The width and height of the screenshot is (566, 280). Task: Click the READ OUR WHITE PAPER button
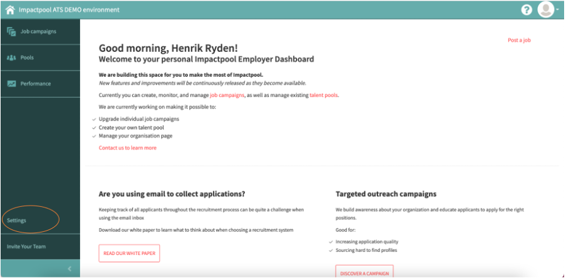pos(129,253)
